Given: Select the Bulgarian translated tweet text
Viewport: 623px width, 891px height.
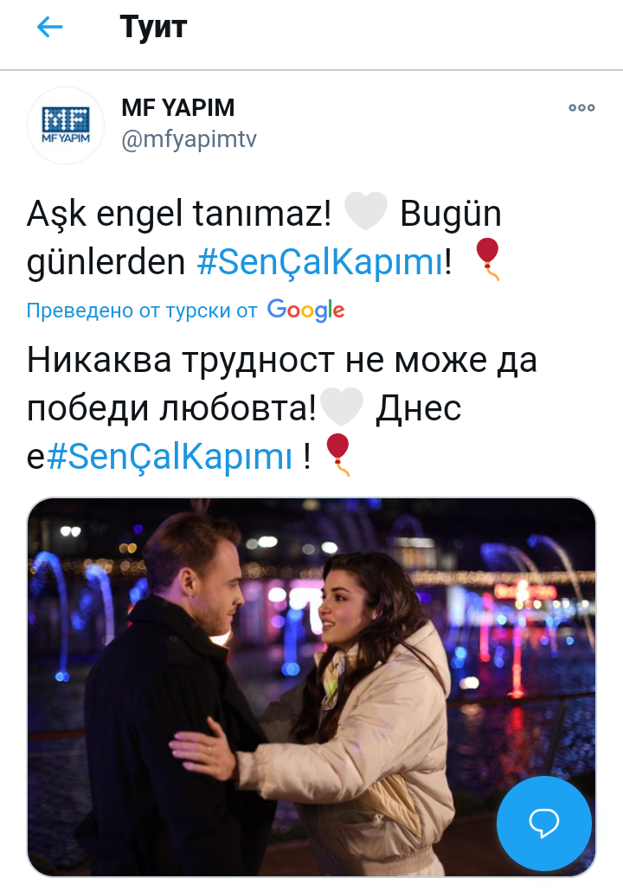Looking at the screenshot, I should pos(282,408).
